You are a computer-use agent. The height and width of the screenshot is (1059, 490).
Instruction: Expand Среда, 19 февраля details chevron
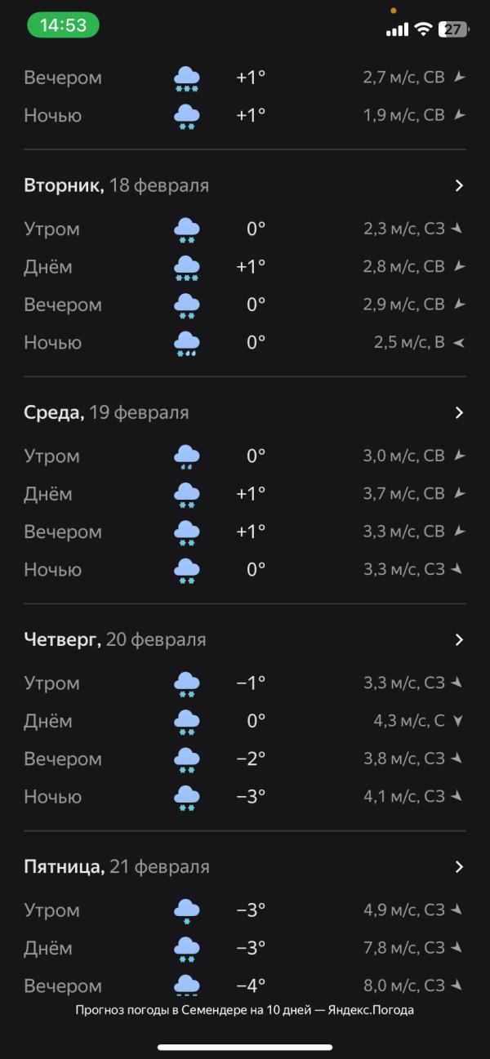click(x=459, y=413)
